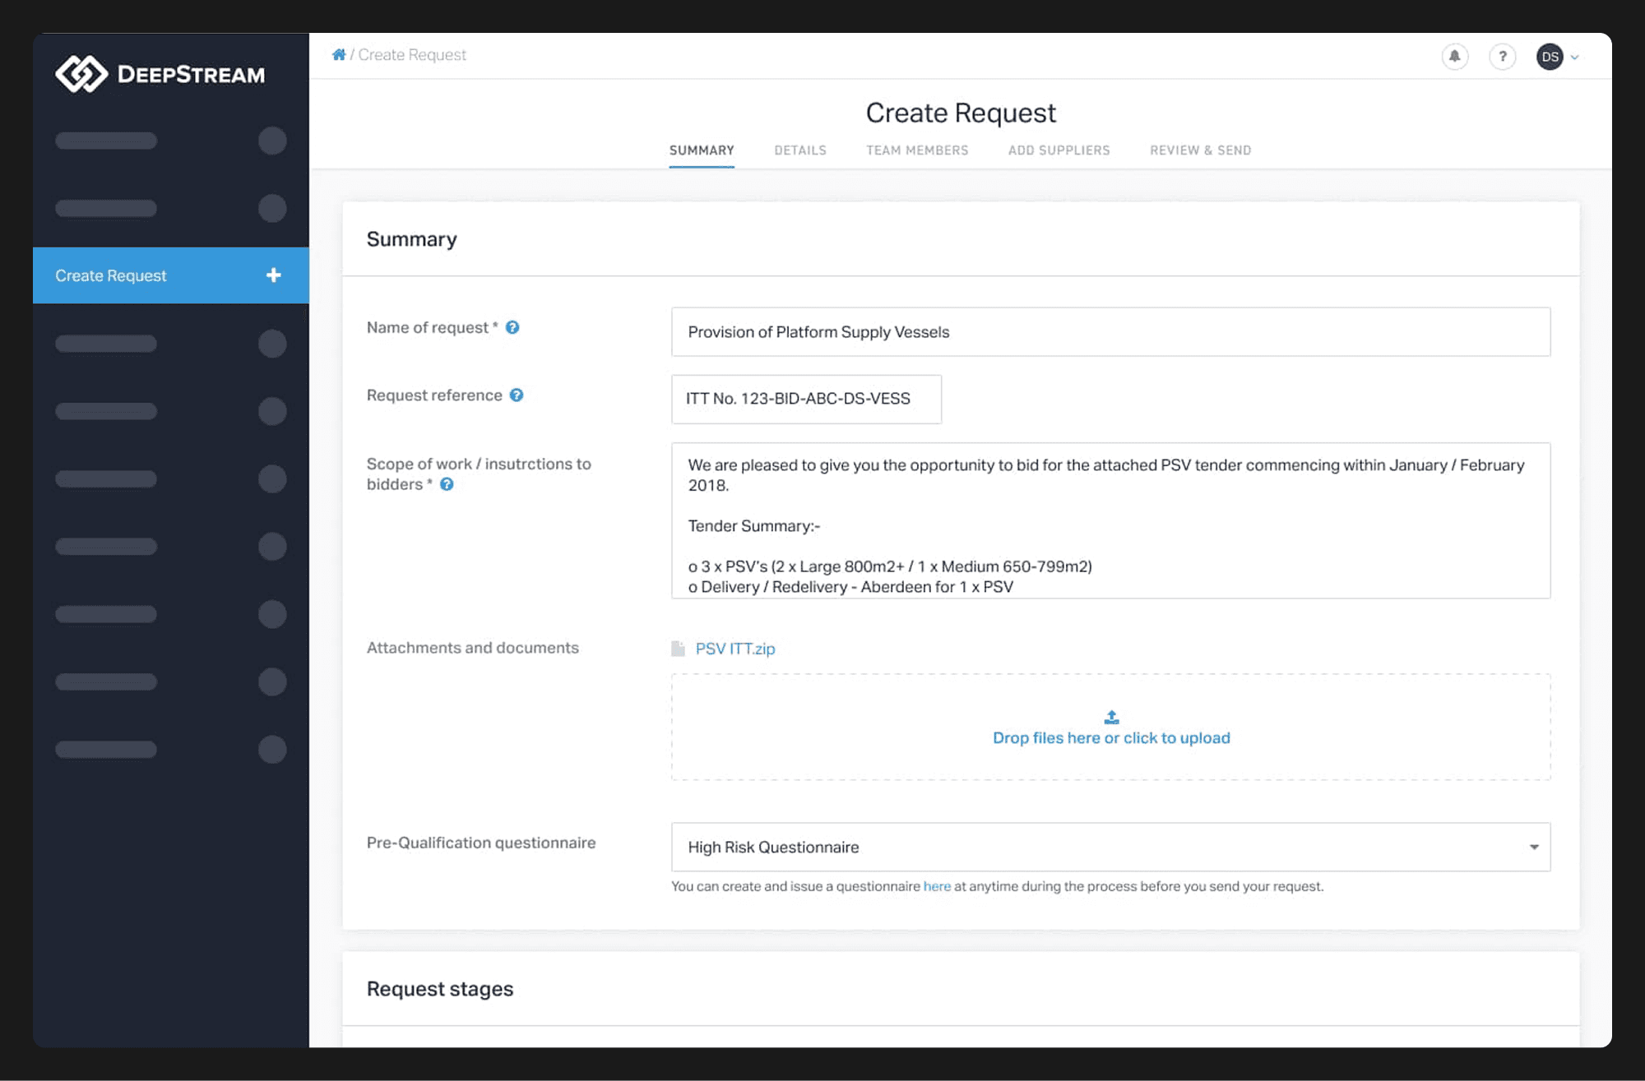Image resolution: width=1645 pixels, height=1081 pixels.
Task: Open the Team Members tab
Action: tap(917, 150)
